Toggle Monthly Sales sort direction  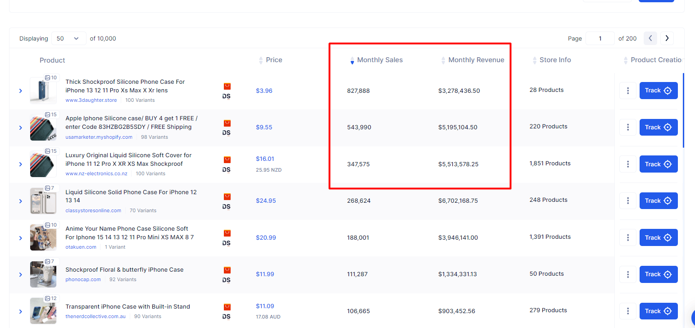(x=351, y=59)
